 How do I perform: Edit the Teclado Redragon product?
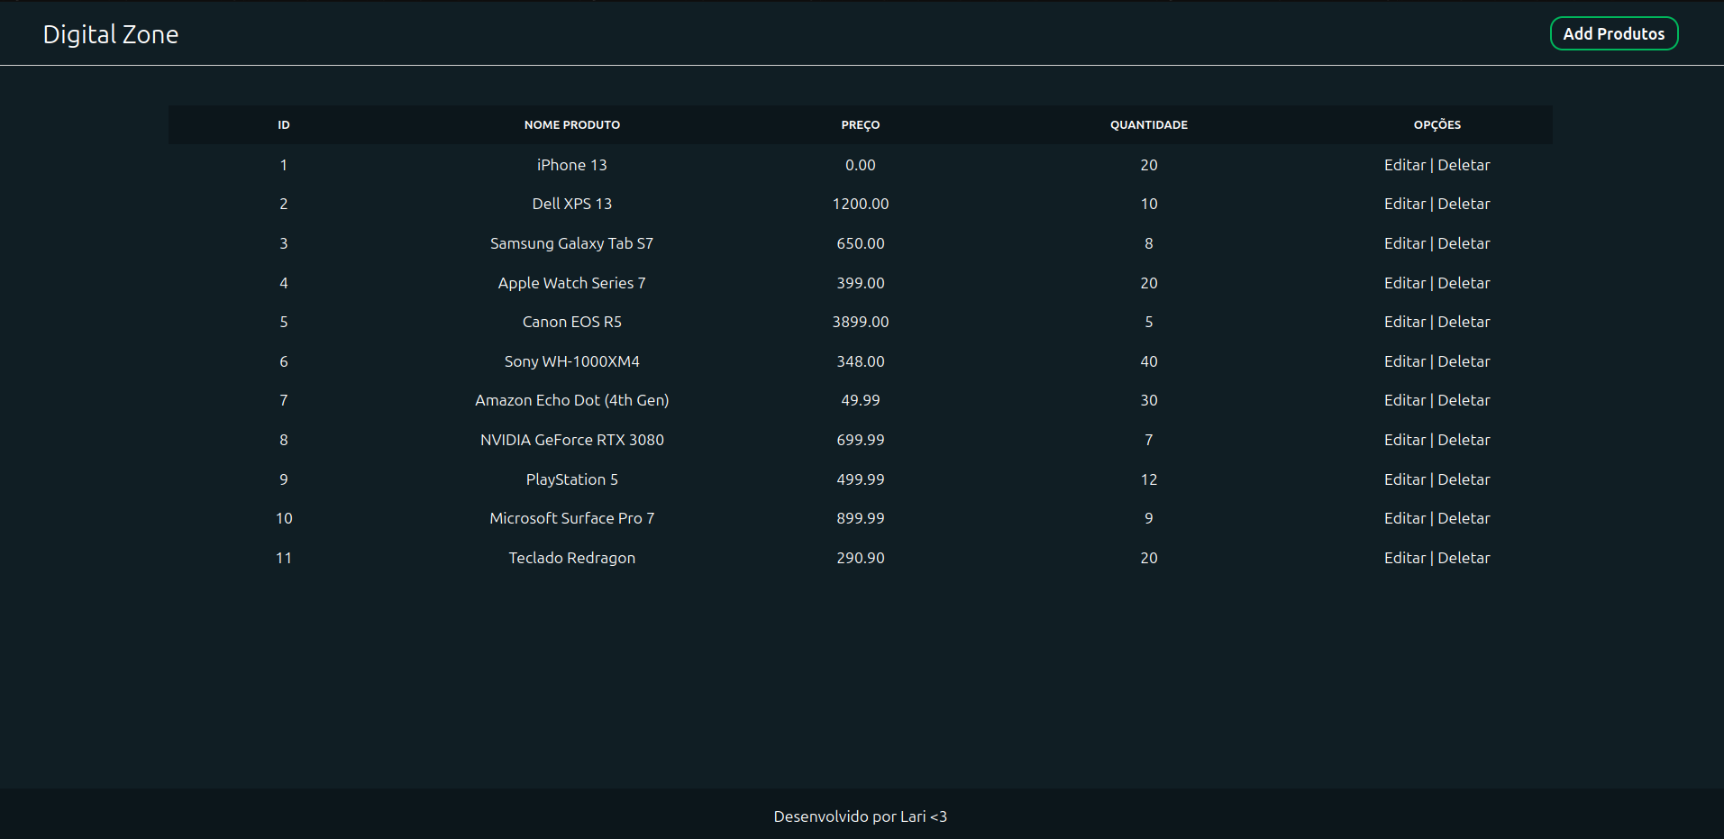[x=1404, y=558]
